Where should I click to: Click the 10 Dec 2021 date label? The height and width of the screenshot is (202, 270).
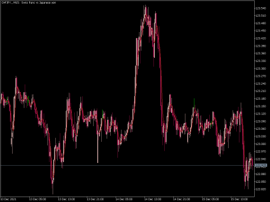click(9, 199)
